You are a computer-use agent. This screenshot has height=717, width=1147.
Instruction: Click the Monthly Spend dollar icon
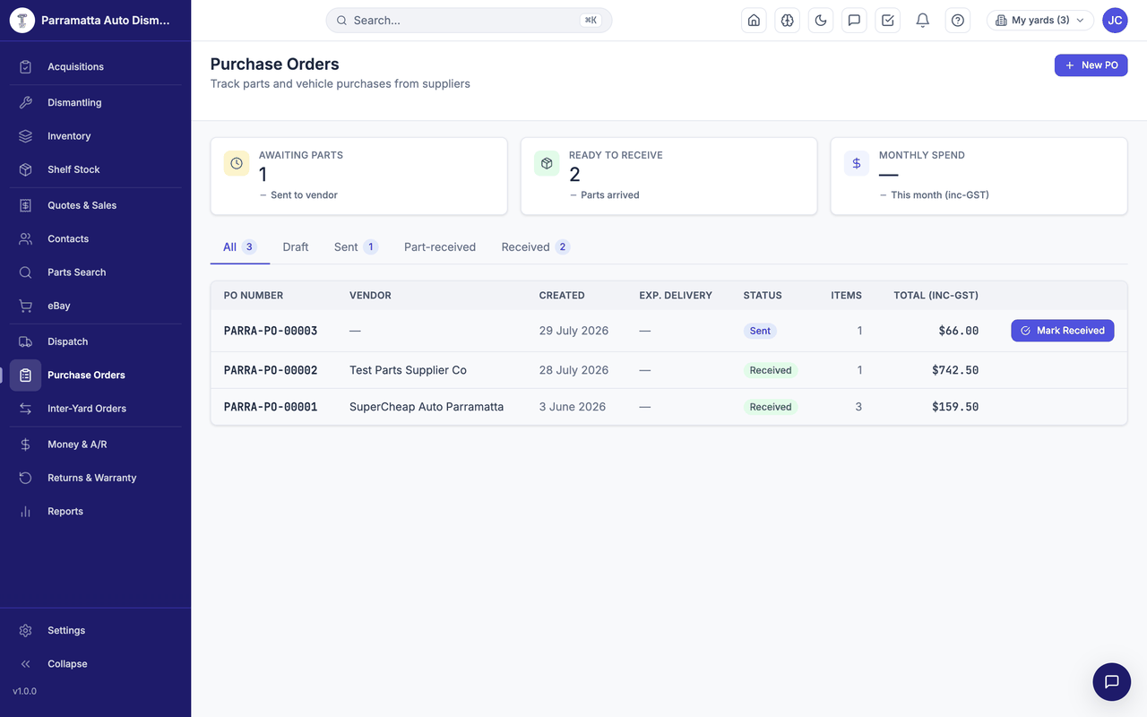pyautogui.click(x=857, y=163)
